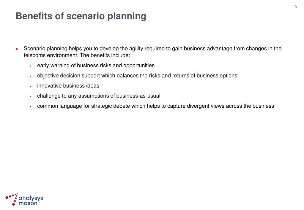This screenshot has width=304, height=210.
Task: Click the word mason in logo
Action: click(x=28, y=203)
